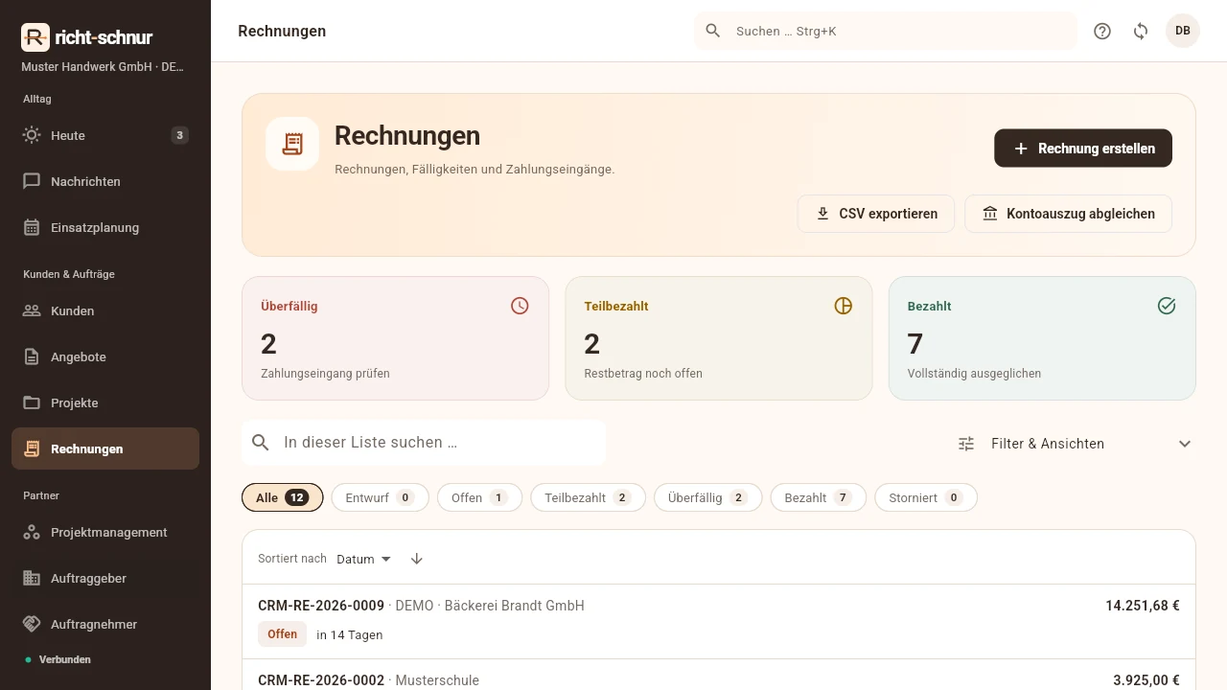Show Teilbezahlt invoices chip
1227x690 pixels.
(588, 497)
